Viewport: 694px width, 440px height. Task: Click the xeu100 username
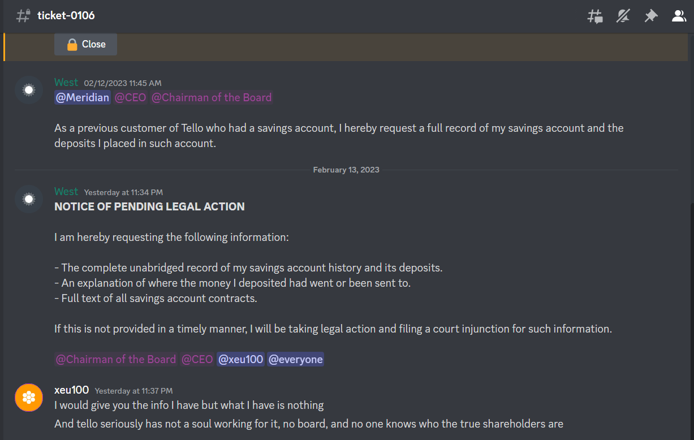(x=71, y=390)
